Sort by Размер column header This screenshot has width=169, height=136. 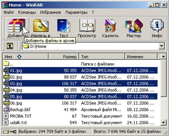pos(64,56)
